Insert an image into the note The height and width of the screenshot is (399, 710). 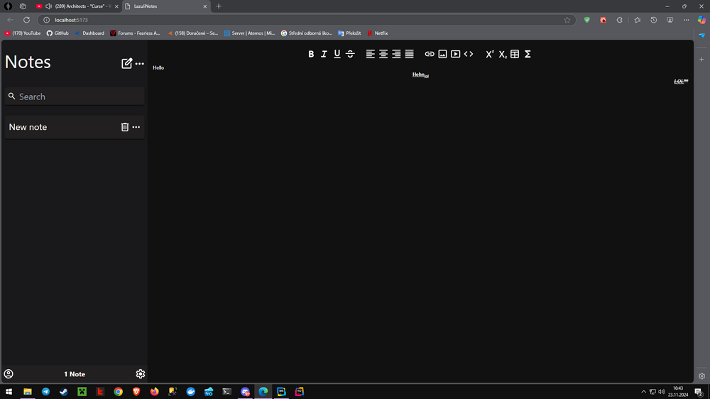tap(442, 54)
